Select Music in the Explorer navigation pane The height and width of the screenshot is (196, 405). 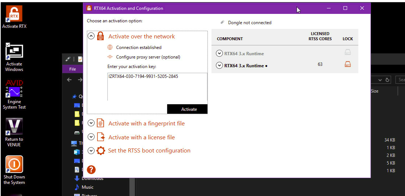point(88,187)
